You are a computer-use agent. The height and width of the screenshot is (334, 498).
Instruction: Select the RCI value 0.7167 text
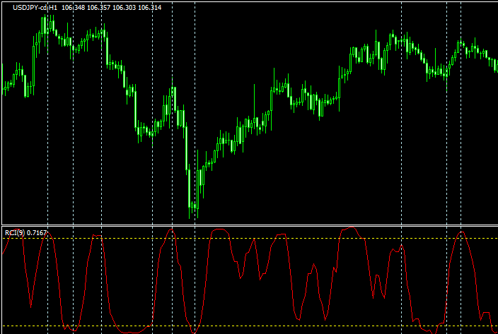coord(35,232)
